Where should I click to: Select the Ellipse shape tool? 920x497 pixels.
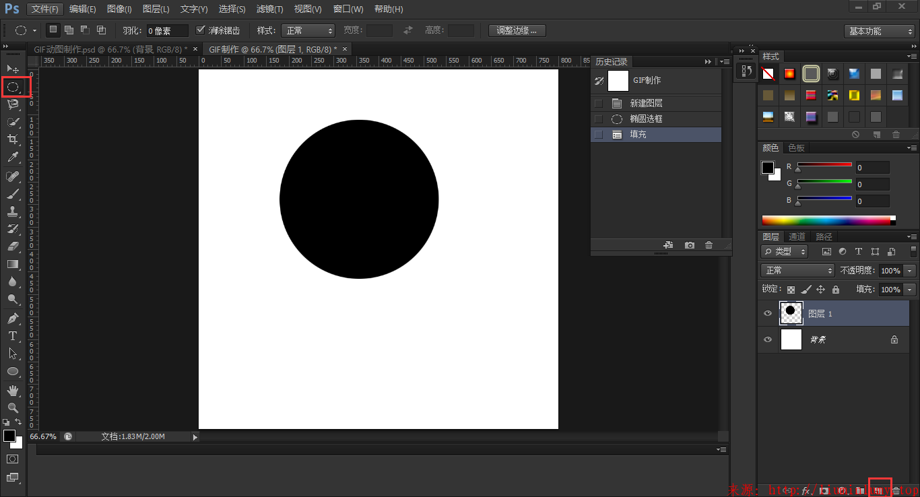pyautogui.click(x=13, y=371)
